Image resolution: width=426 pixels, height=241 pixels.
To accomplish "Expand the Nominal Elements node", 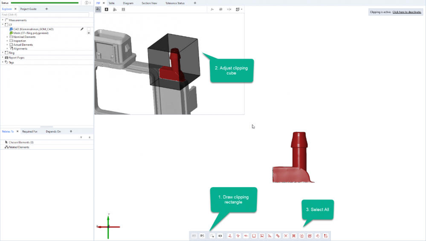I will pos(7,37).
